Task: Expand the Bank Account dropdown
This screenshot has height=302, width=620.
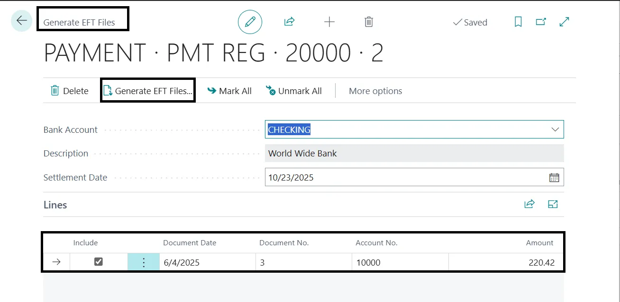Action: click(x=555, y=129)
